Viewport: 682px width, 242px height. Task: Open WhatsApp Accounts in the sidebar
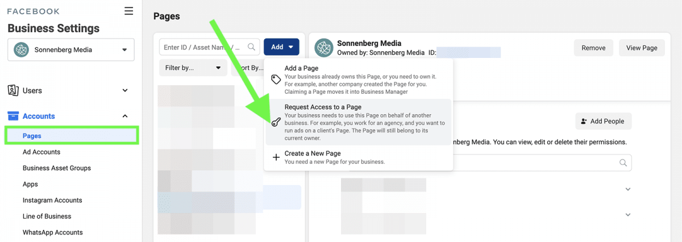coord(53,232)
